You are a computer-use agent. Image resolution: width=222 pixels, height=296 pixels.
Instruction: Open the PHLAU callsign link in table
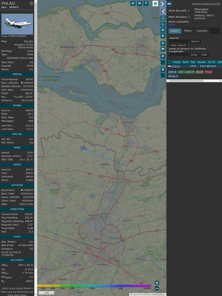(x=176, y=66)
